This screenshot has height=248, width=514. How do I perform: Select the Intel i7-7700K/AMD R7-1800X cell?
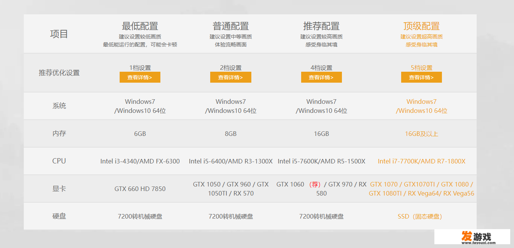[422, 161]
